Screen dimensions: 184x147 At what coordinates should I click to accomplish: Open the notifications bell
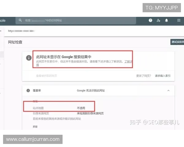point(167,21)
